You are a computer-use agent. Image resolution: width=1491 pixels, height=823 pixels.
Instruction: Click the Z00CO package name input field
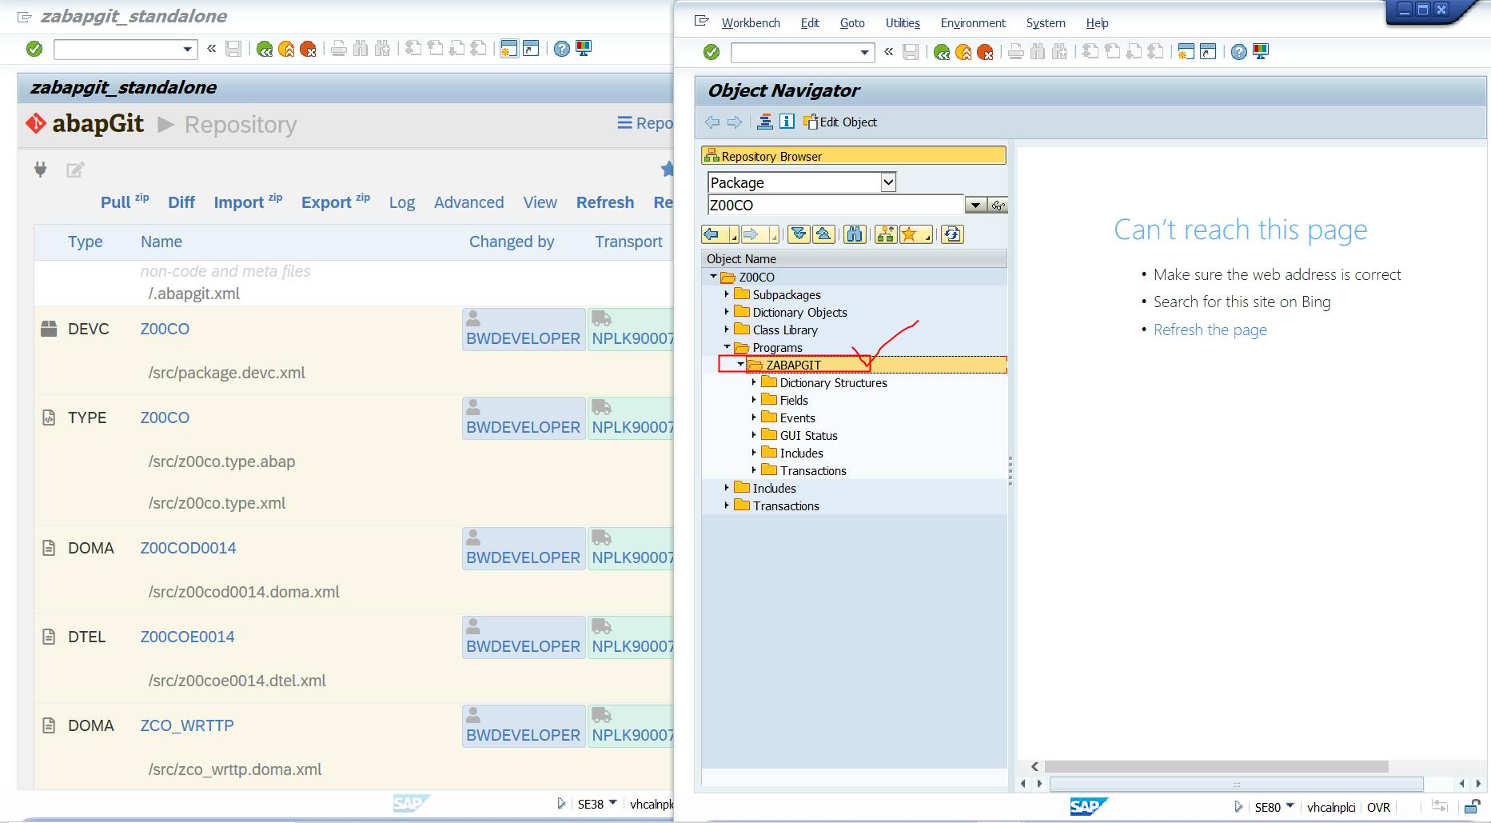(835, 206)
